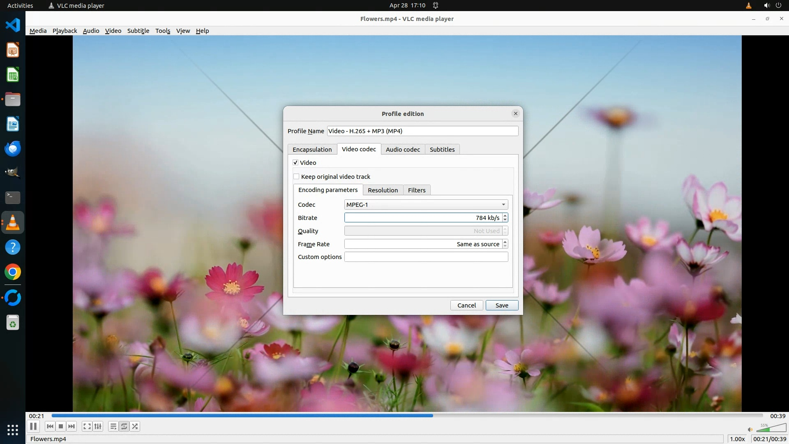The height and width of the screenshot is (444, 789).
Task: Save the profile edition
Action: click(501, 305)
